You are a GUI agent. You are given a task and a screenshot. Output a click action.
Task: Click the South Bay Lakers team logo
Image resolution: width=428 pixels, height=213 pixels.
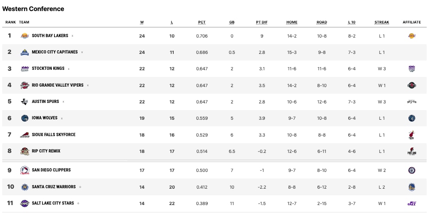24,36
